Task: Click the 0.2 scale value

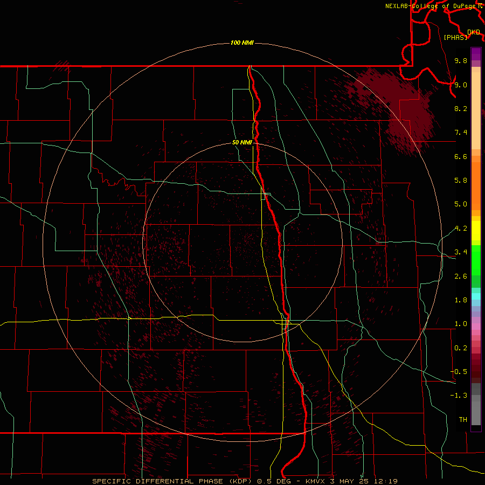Action: coord(461,348)
